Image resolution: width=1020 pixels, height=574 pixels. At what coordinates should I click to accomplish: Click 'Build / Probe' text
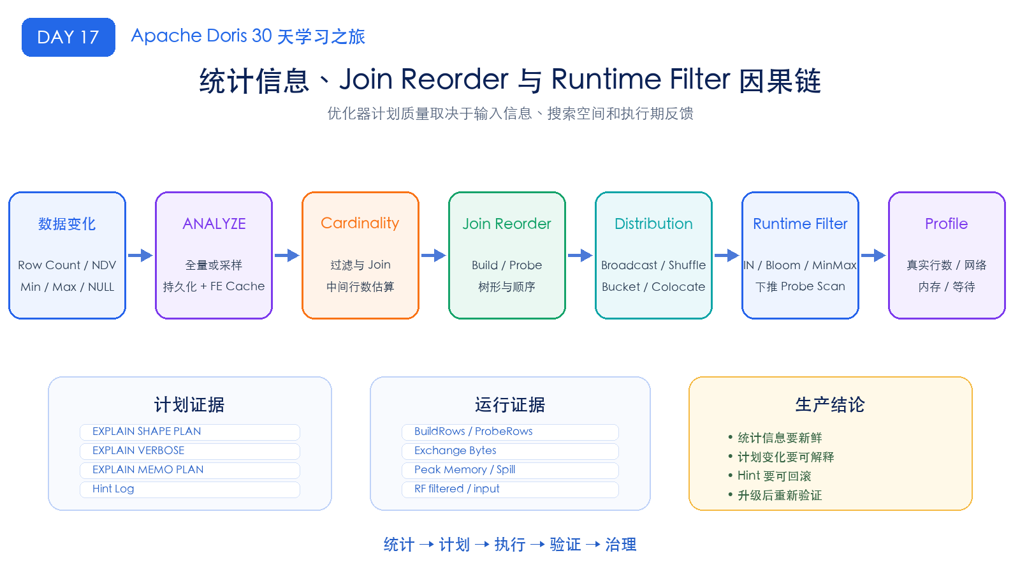tap(507, 265)
